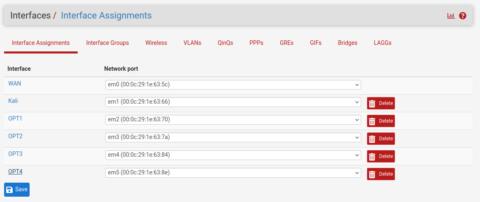480x202 pixels.
Task: Open OPT1 network port dropdown em2
Action: [233, 120]
